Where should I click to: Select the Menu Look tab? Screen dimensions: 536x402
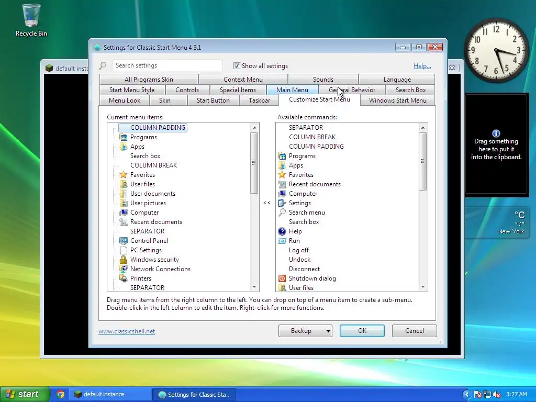(x=125, y=100)
